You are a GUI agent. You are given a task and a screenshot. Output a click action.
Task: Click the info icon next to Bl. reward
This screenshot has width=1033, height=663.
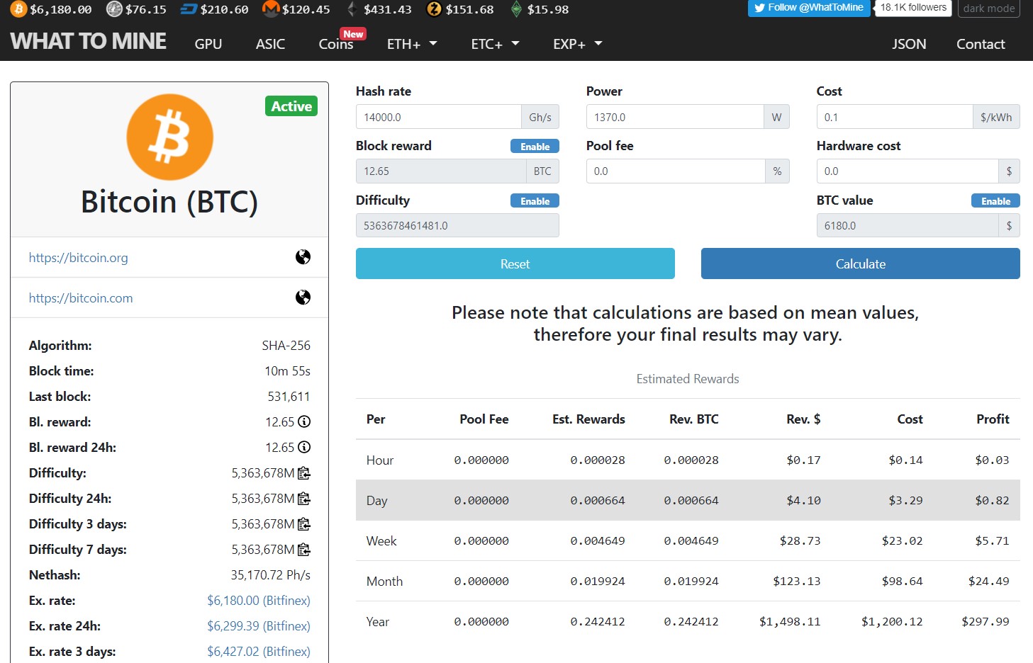[304, 421]
